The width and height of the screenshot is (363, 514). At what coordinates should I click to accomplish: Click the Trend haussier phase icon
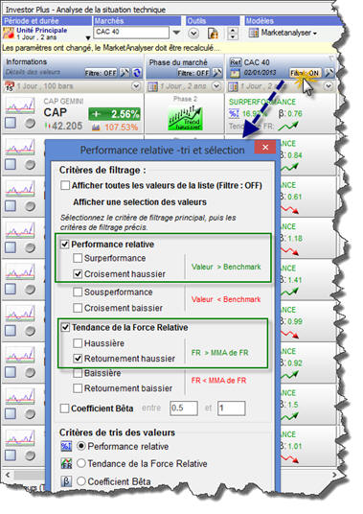(185, 118)
